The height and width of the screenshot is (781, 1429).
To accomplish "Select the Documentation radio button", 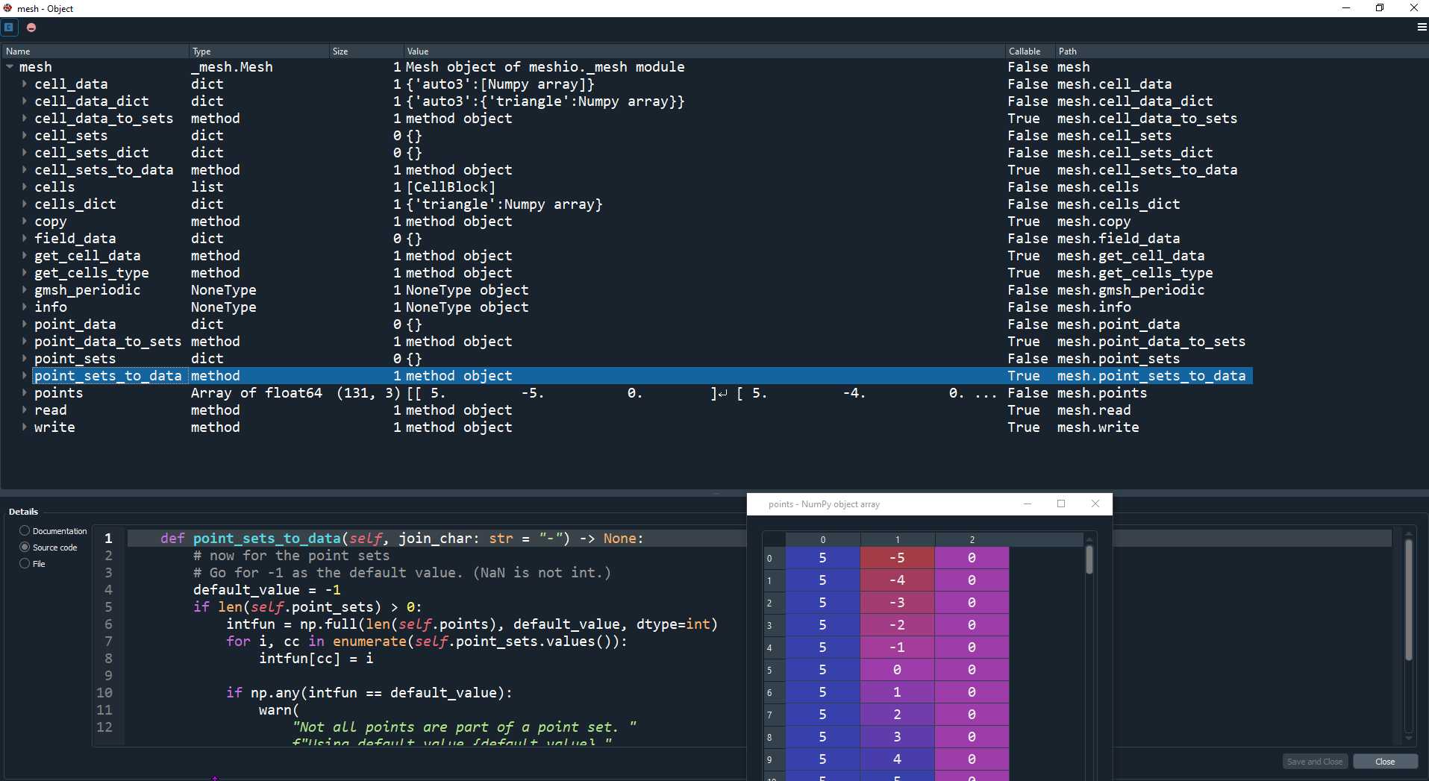I will pos(25,531).
